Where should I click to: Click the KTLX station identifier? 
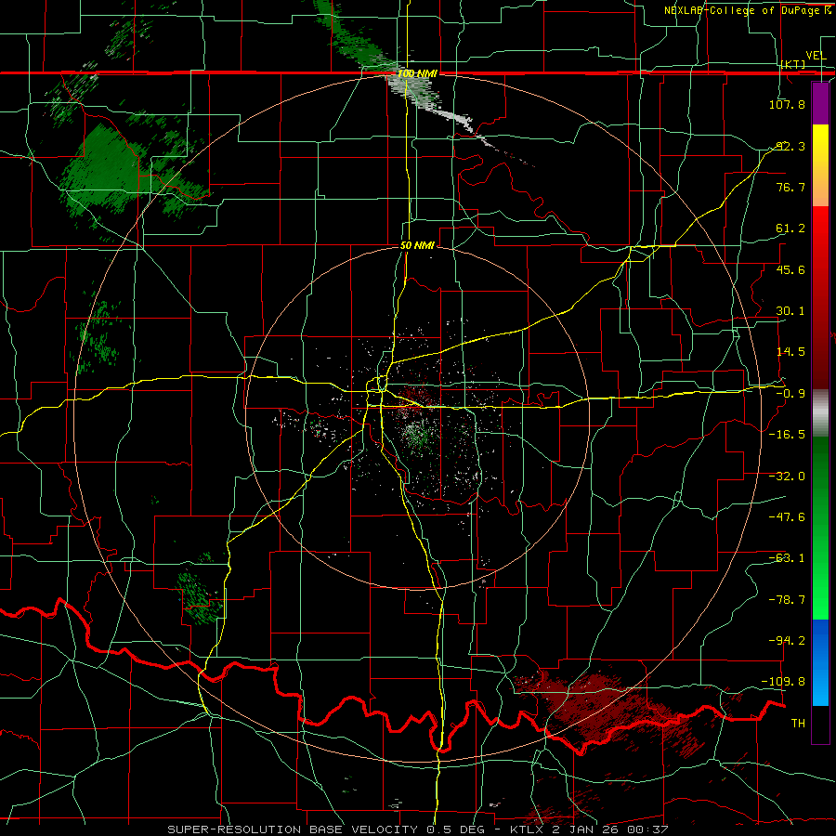(528, 829)
